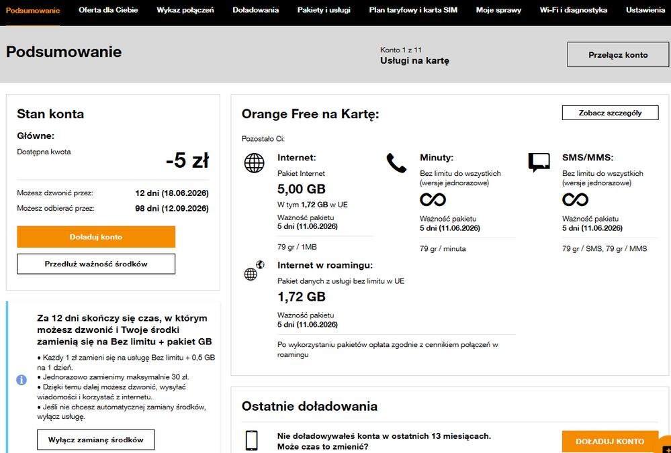The height and width of the screenshot is (453, 671).
Task: Click Wyłącz zamianę środków button
Action: (96, 440)
